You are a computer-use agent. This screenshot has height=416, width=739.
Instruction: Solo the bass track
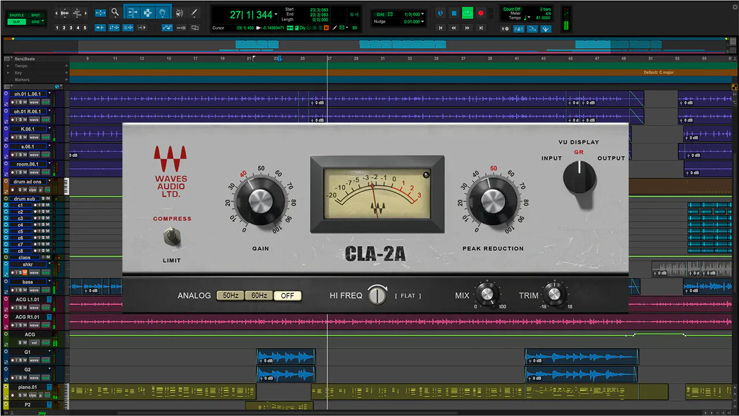[21, 290]
